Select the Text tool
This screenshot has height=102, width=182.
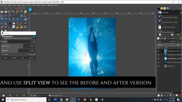tap(10, 23)
